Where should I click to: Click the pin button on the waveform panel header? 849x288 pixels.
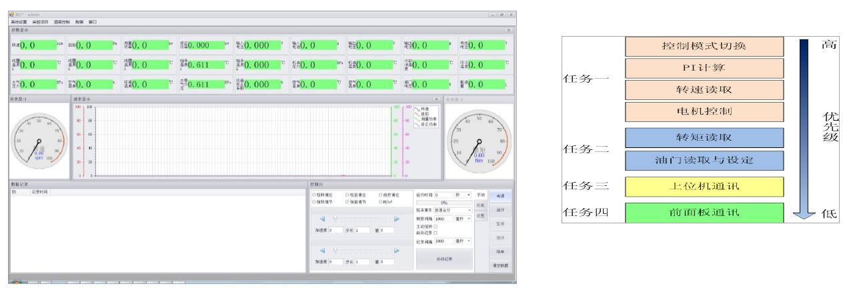(437, 98)
